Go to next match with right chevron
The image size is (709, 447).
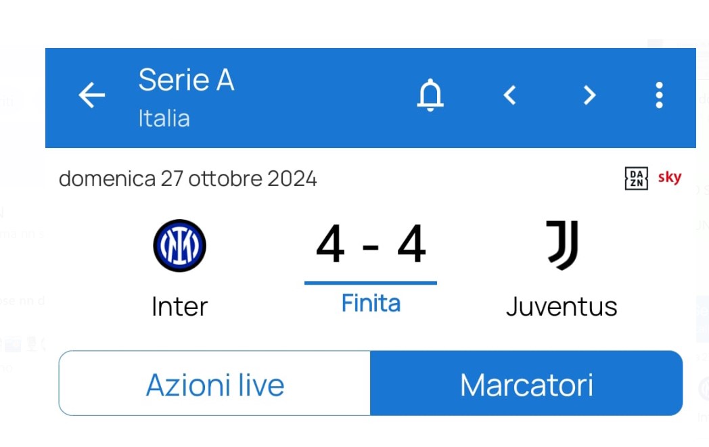[589, 95]
